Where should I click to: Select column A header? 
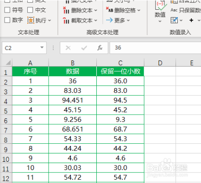[30, 63]
